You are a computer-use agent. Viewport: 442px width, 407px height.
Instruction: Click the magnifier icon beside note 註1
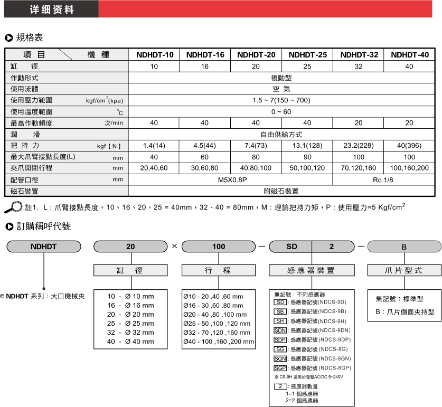coord(13,206)
